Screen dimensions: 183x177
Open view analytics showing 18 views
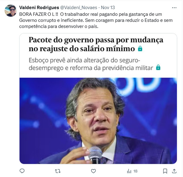[x=132, y=171]
